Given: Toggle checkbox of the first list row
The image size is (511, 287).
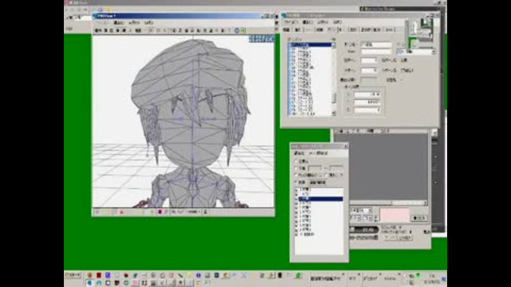Looking at the screenshot, I should [x=296, y=189].
